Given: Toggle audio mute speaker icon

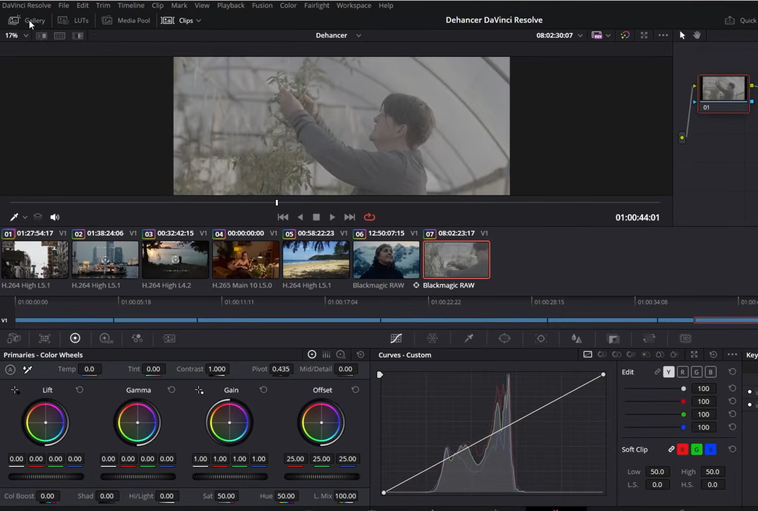Looking at the screenshot, I should tap(54, 217).
